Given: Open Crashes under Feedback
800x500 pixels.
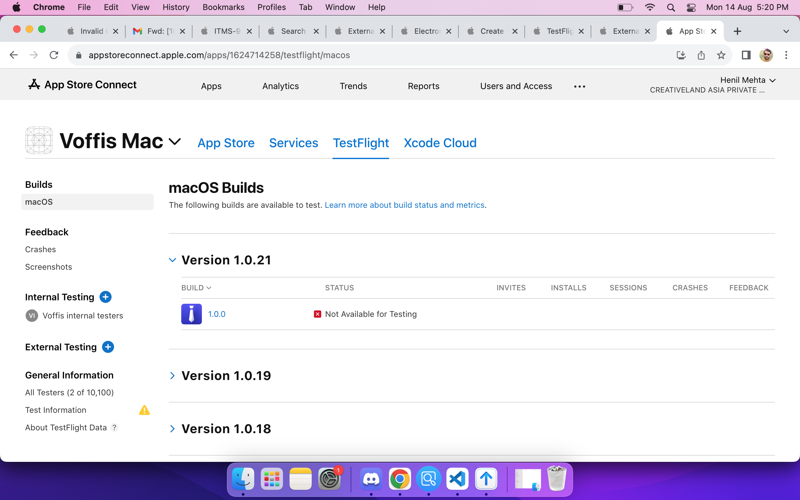Looking at the screenshot, I should coord(40,249).
